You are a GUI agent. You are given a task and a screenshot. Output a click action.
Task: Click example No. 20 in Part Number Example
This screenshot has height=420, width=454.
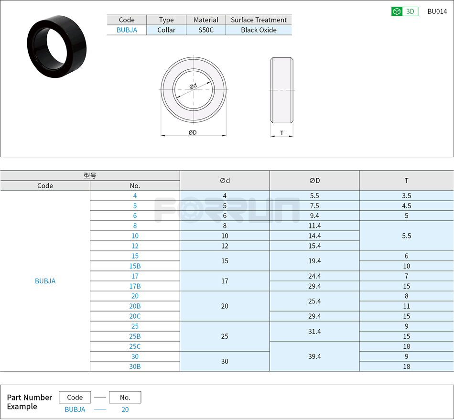125,409
